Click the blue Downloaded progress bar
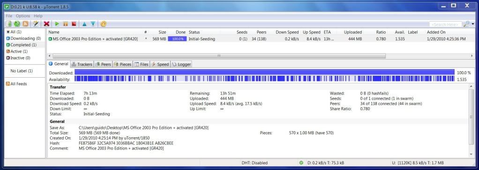Image resolution: width=479 pixels, height=170 pixels. (264, 72)
